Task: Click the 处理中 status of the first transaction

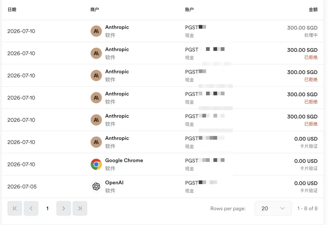Action: point(311,35)
